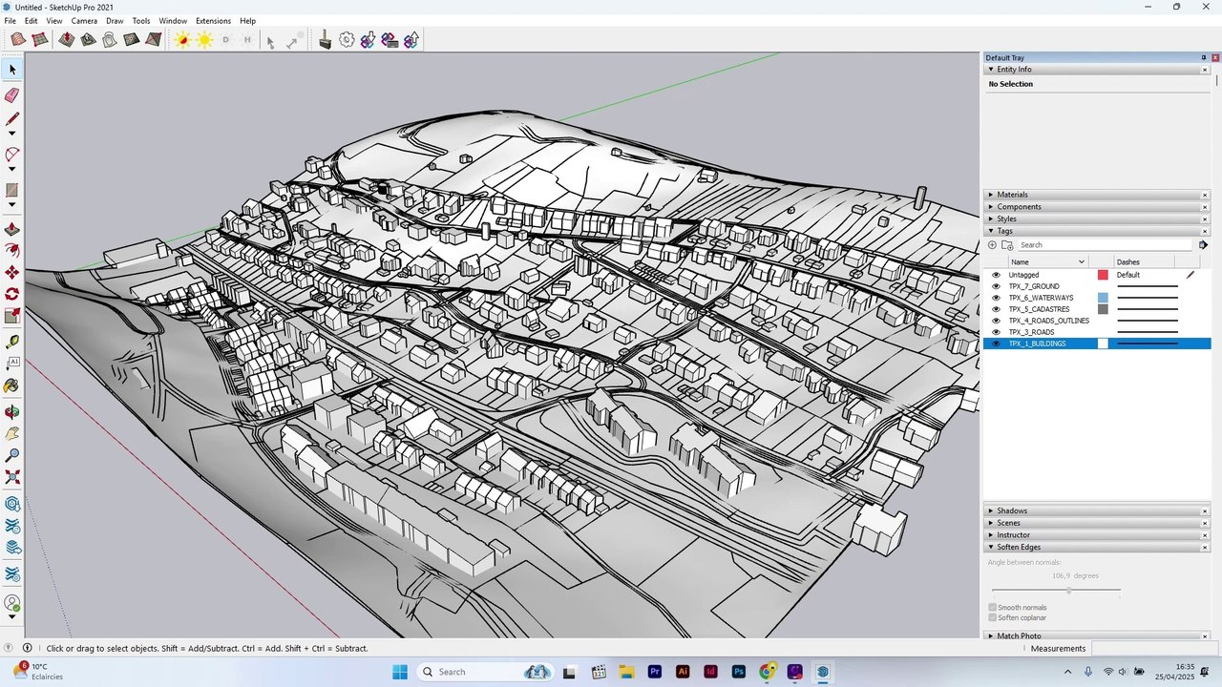The image size is (1222, 687).
Task: Click the Untagged red color swatch
Action: coord(1103,275)
